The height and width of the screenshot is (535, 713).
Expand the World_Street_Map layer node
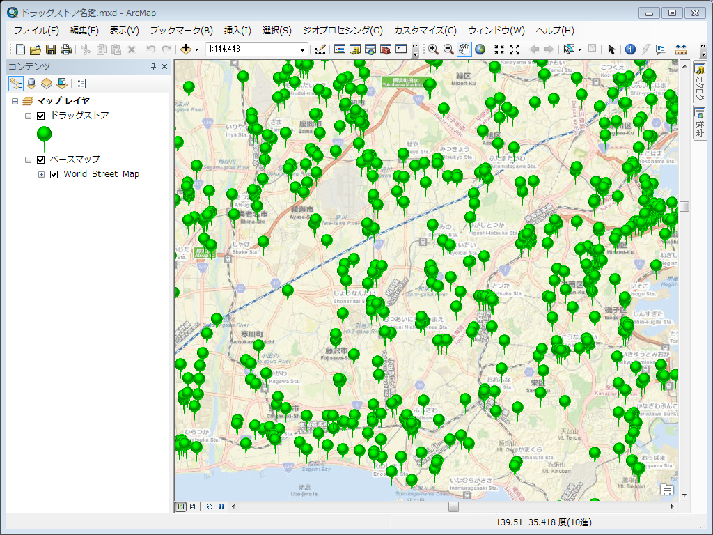(x=41, y=174)
